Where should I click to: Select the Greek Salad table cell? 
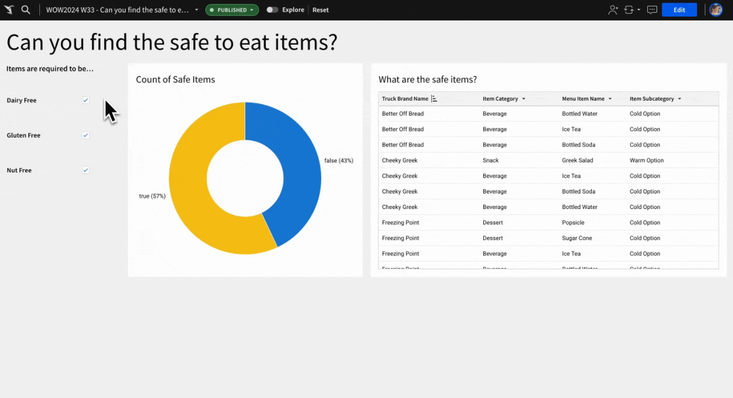pos(577,160)
